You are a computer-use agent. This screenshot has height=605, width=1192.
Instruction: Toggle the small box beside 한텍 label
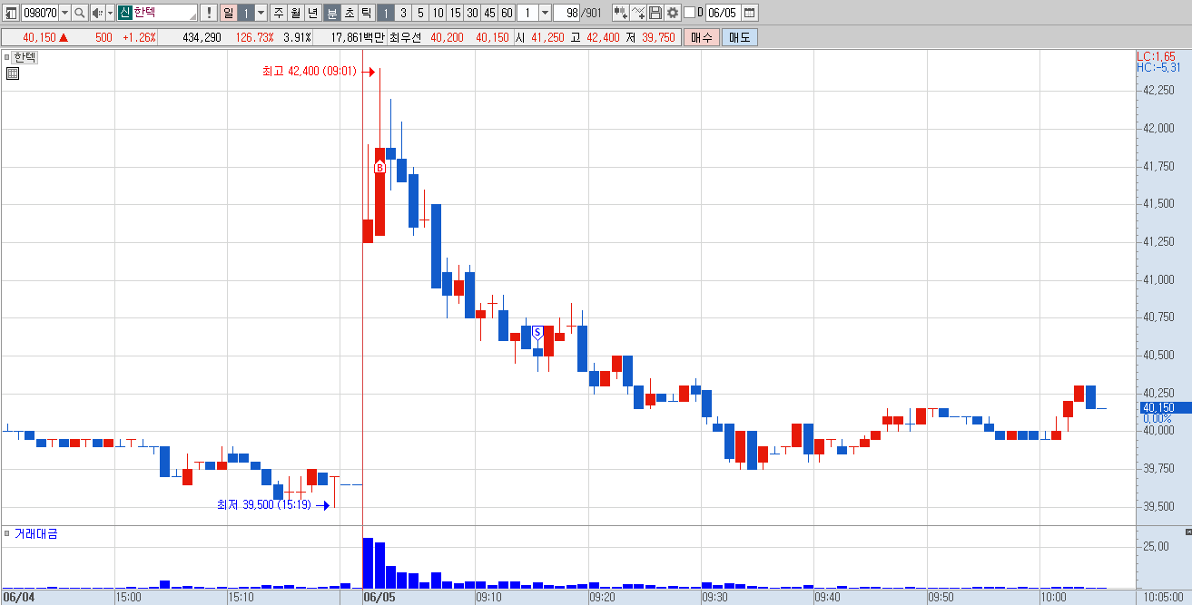[x=7, y=56]
